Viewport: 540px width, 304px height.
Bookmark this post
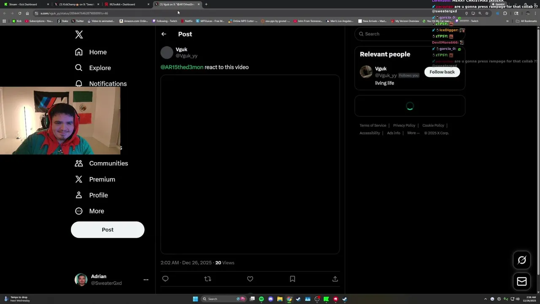click(x=292, y=279)
